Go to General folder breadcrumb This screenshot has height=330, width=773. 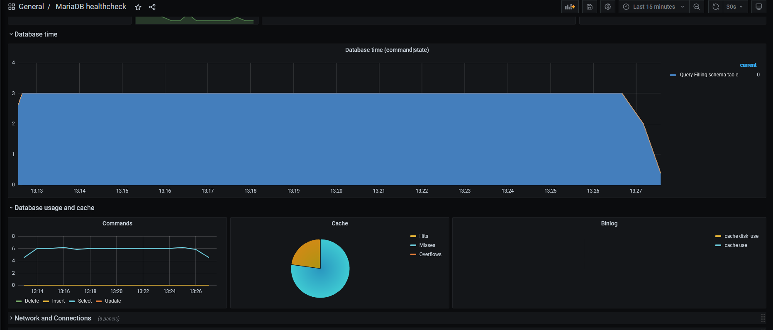pos(31,7)
